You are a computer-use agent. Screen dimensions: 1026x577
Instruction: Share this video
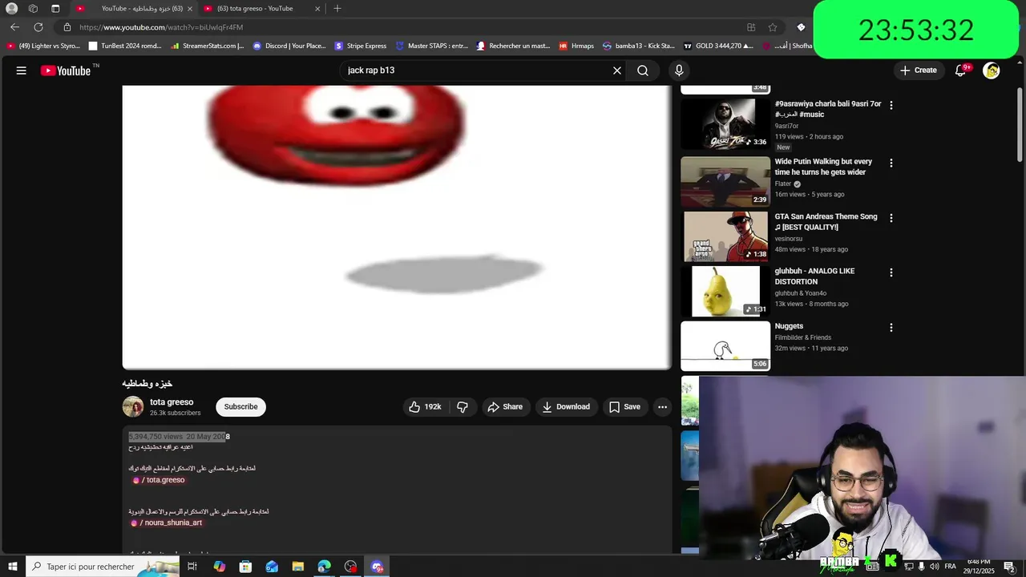(x=505, y=407)
